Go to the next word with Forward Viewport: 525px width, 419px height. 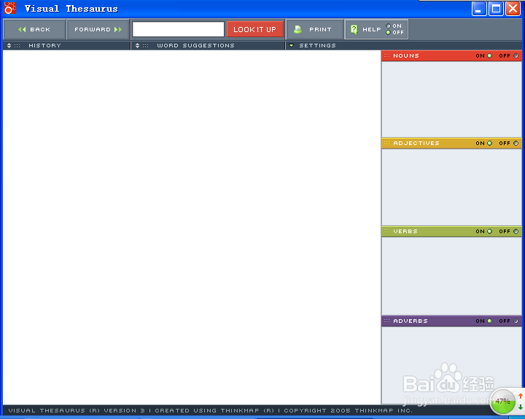tap(98, 29)
